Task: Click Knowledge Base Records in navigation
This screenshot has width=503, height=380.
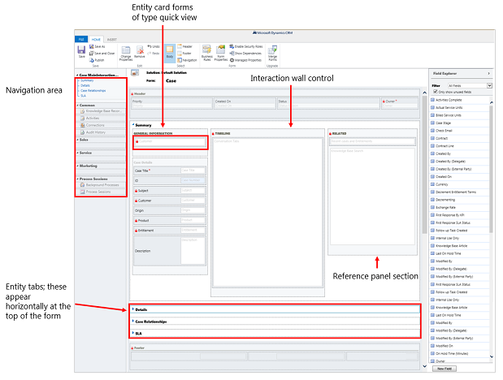Action: pos(101,111)
